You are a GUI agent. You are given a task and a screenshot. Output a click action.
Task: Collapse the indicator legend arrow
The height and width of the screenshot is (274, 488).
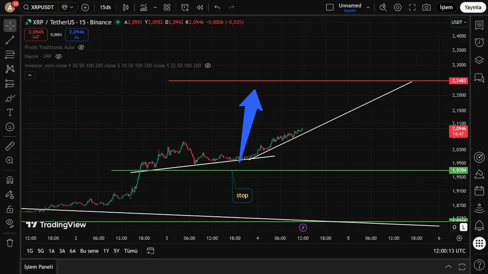point(30,75)
